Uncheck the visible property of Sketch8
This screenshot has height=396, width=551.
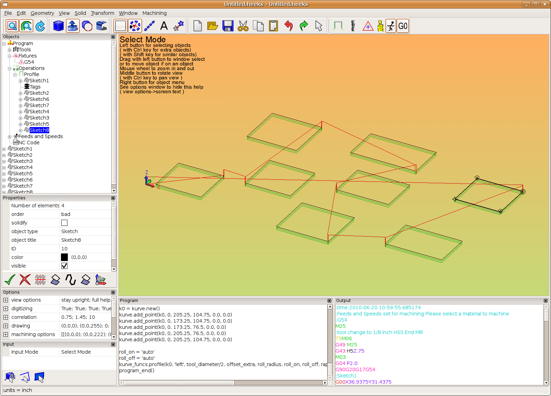(64, 265)
